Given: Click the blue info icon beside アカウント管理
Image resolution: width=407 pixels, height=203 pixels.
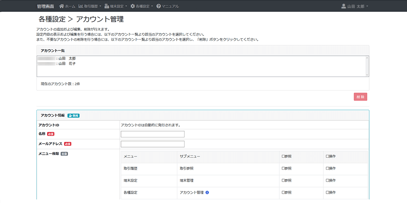Looking at the screenshot, I should [207, 192].
